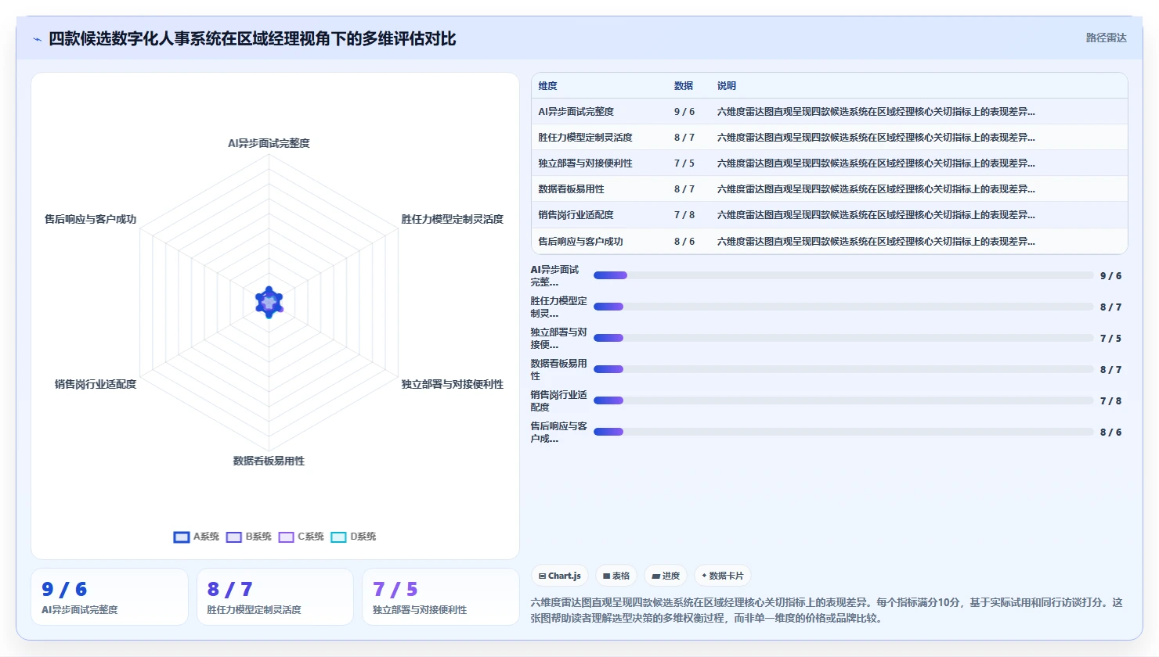Click the description paragraph at bottom right
The height and width of the screenshot is (657, 1159).
(827, 610)
